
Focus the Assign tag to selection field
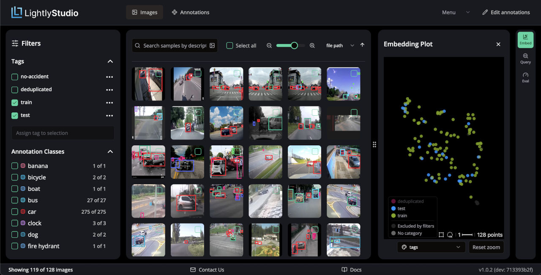point(63,133)
